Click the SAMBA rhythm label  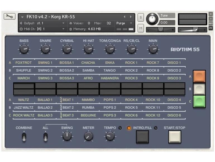88,70
